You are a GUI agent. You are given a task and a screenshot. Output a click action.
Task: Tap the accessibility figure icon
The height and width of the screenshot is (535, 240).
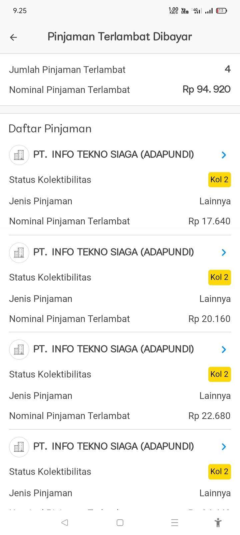pyautogui.click(x=218, y=523)
